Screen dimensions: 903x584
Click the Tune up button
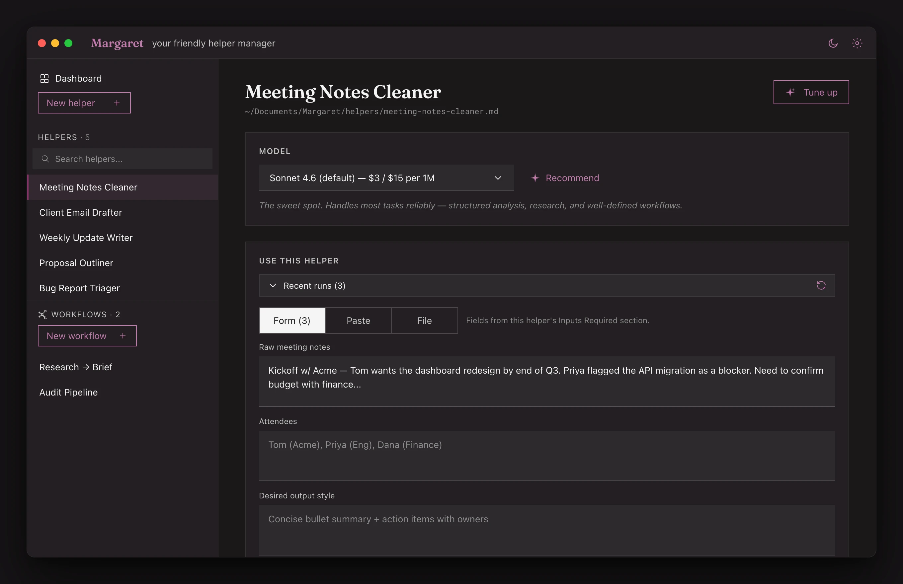pyautogui.click(x=811, y=92)
